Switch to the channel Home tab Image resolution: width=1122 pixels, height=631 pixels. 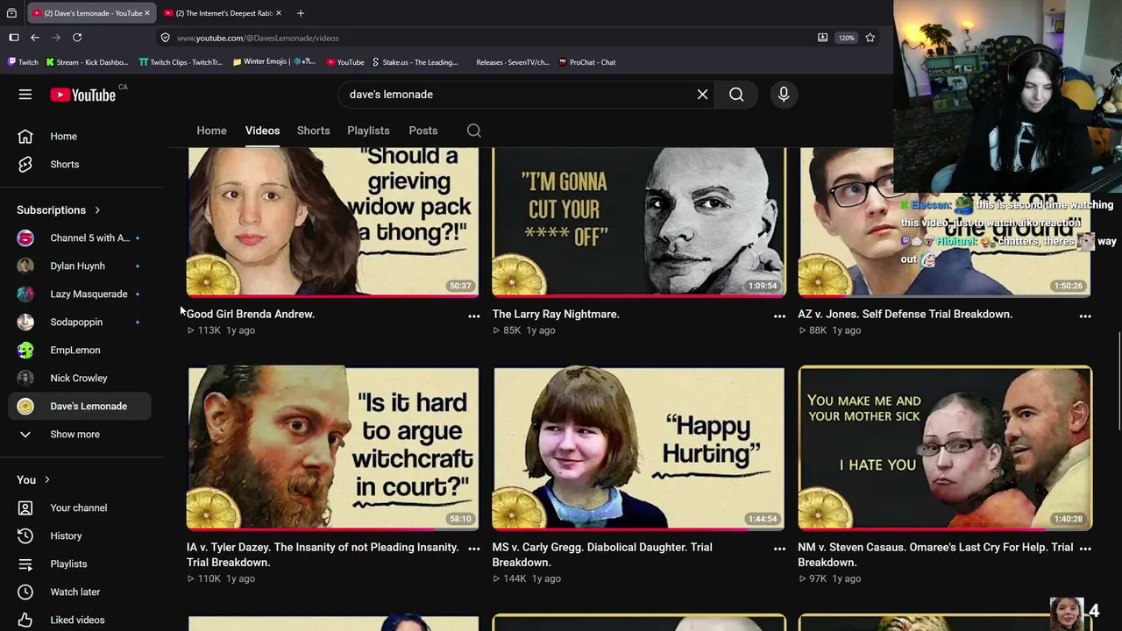(x=211, y=131)
